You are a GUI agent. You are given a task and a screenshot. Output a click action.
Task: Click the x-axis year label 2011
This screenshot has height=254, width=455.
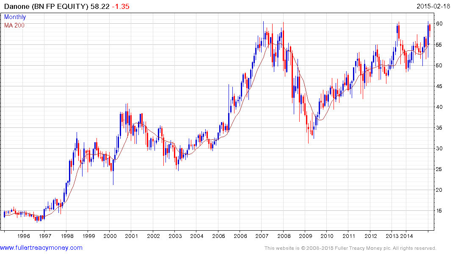pos(349,236)
